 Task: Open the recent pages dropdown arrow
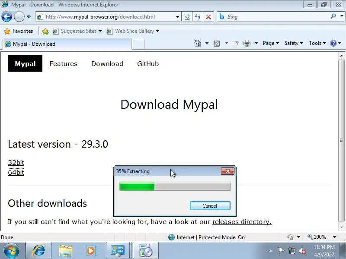pos(29,17)
